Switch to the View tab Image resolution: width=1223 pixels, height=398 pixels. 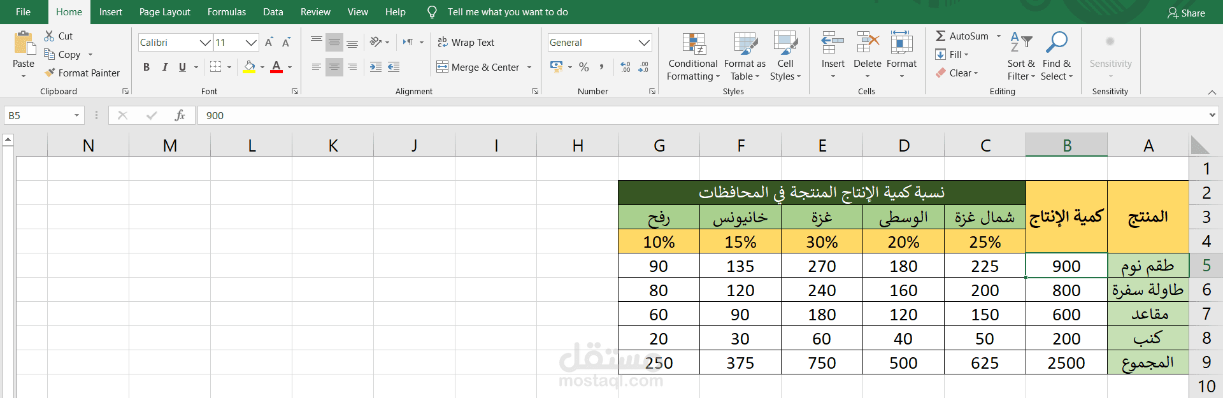[358, 12]
